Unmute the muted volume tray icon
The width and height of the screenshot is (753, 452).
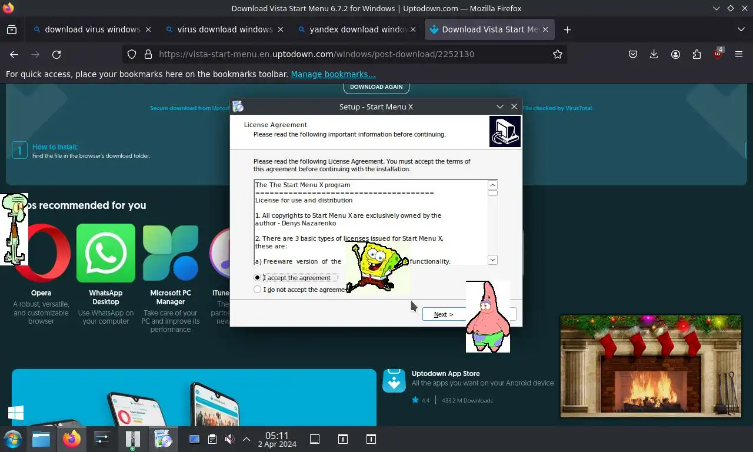[x=230, y=439]
